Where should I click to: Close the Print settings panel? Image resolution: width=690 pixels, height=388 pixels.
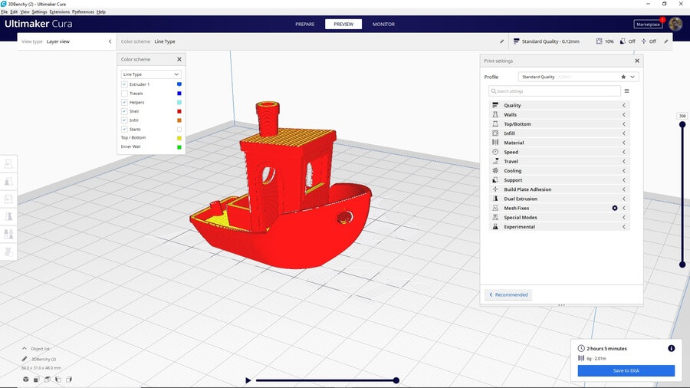(x=636, y=61)
